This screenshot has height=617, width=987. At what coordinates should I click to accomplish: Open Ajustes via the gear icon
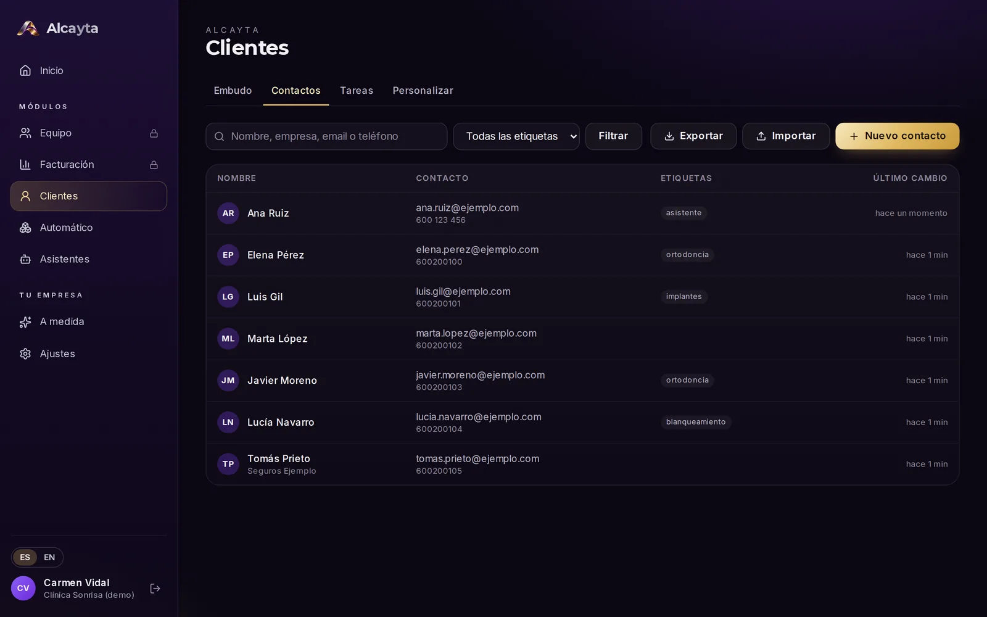25,354
